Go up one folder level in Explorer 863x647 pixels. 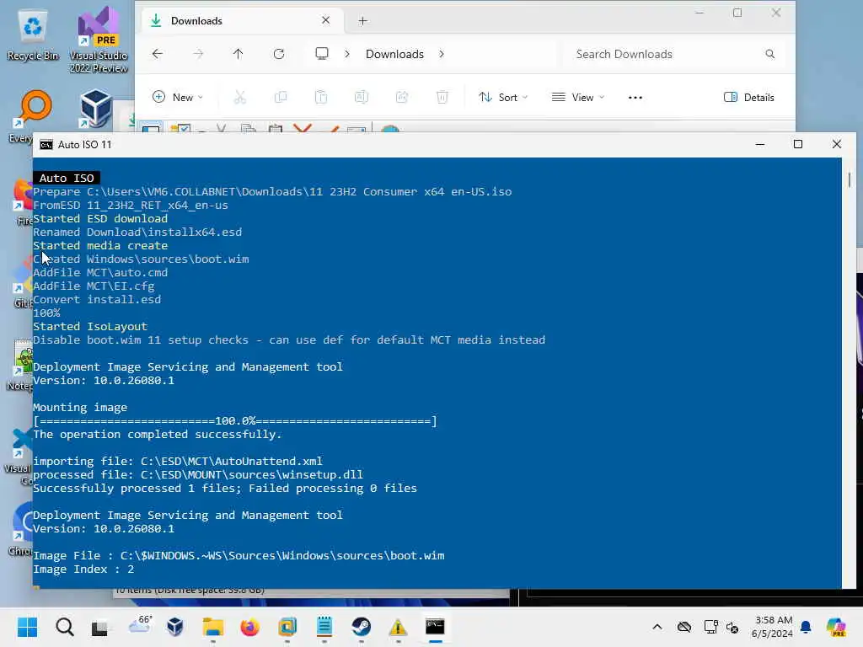click(x=238, y=54)
